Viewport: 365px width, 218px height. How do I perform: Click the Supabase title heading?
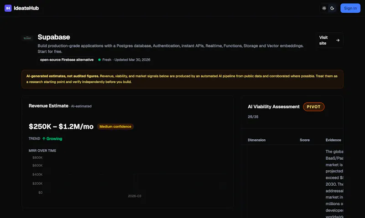click(54, 37)
